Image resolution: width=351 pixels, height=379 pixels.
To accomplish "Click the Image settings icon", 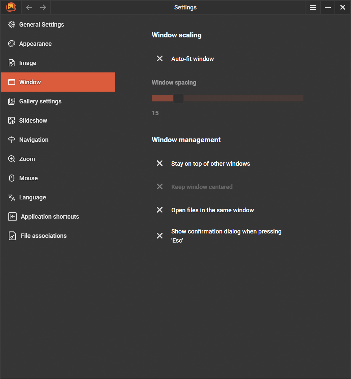I will (12, 63).
